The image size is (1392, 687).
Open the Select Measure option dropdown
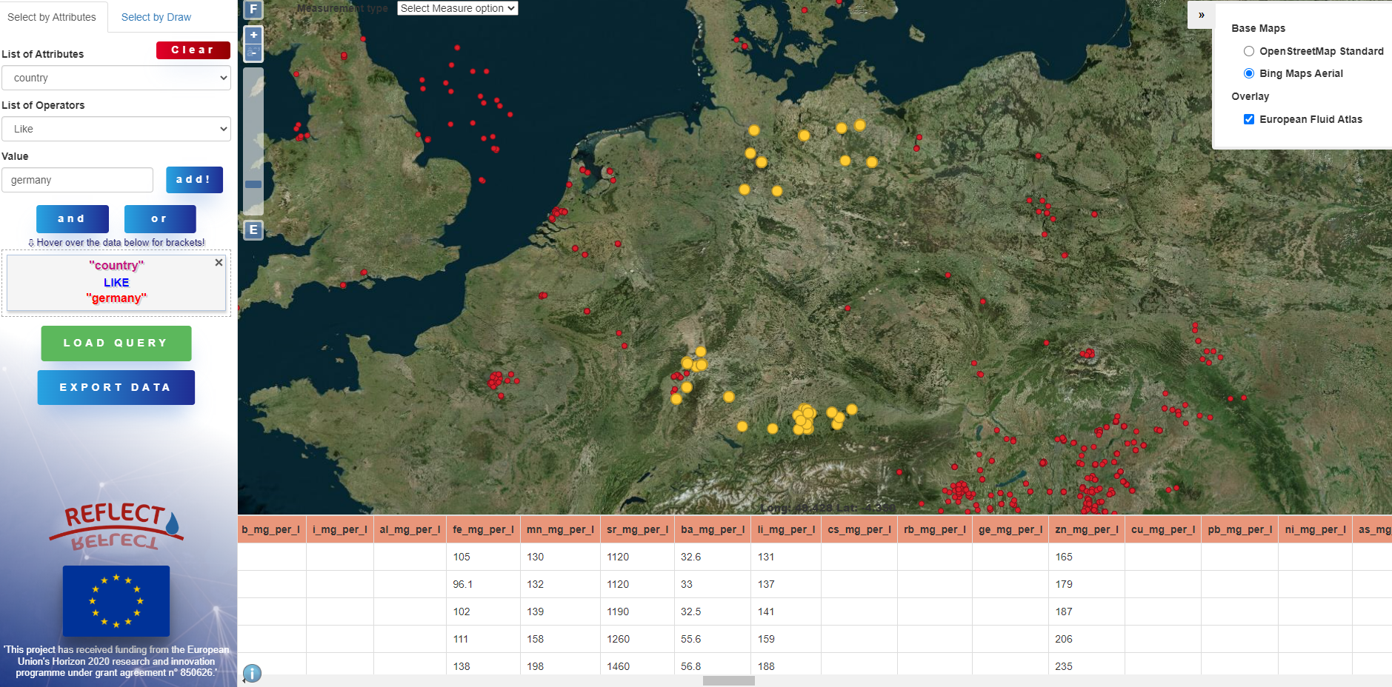457,8
